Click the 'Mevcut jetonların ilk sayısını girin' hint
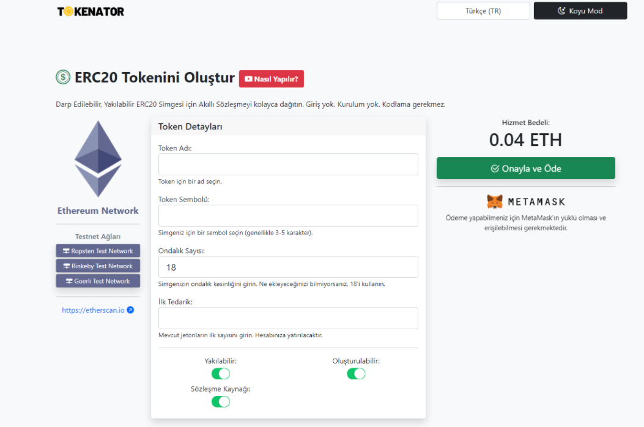The height and width of the screenshot is (427, 644). (x=240, y=335)
